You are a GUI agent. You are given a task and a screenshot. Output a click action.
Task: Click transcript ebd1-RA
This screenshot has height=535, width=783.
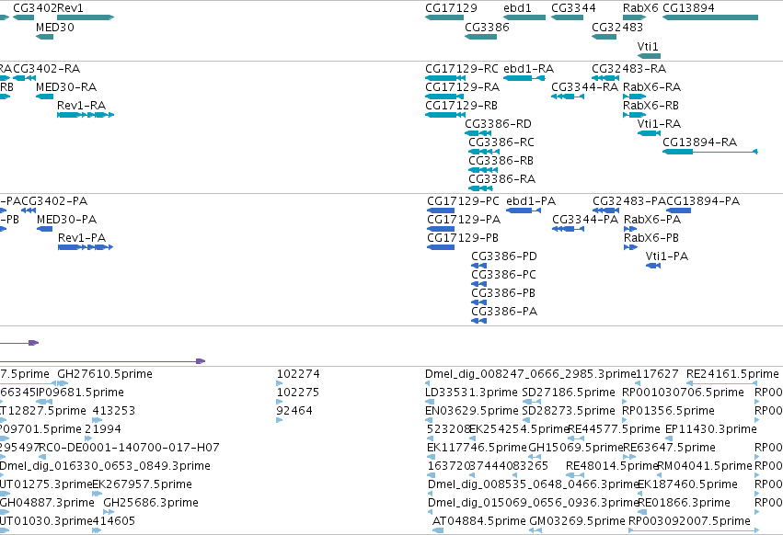[528, 69]
